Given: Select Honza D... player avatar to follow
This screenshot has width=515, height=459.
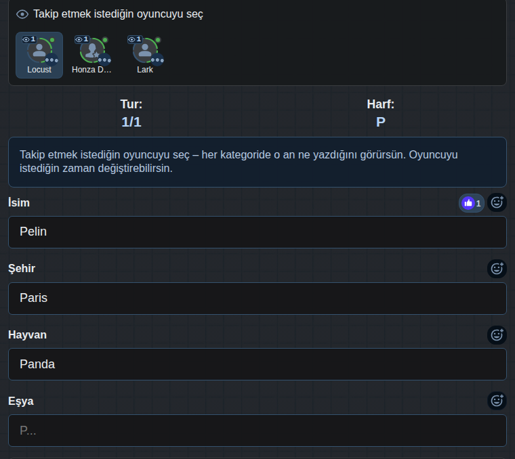Looking at the screenshot, I should coord(92,55).
